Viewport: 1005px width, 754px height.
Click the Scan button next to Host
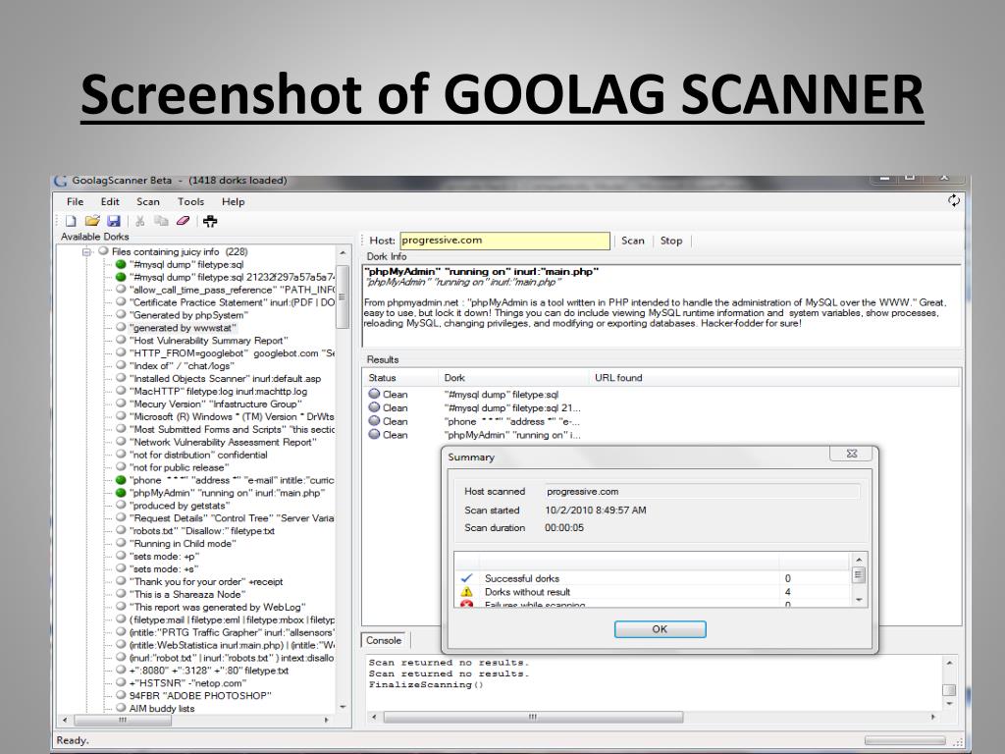[x=633, y=241]
